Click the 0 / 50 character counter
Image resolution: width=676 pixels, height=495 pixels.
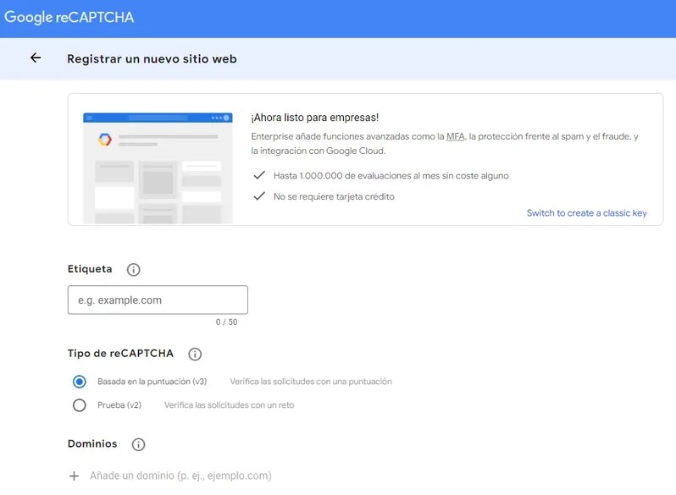click(227, 322)
